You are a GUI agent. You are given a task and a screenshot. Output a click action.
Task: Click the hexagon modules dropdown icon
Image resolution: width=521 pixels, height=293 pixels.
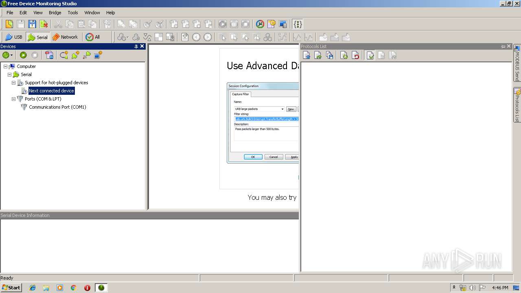(x=123, y=37)
